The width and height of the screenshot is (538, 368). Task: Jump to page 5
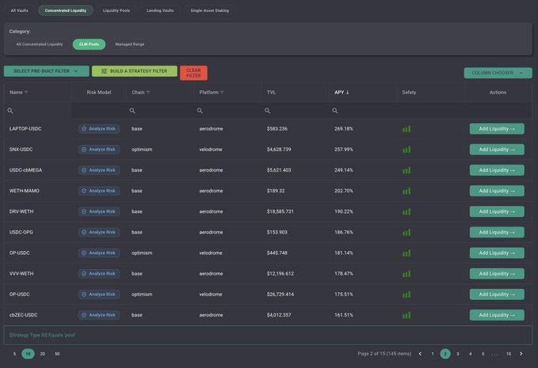pos(483,354)
